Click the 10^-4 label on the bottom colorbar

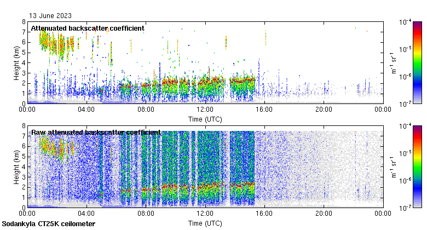tap(405, 126)
